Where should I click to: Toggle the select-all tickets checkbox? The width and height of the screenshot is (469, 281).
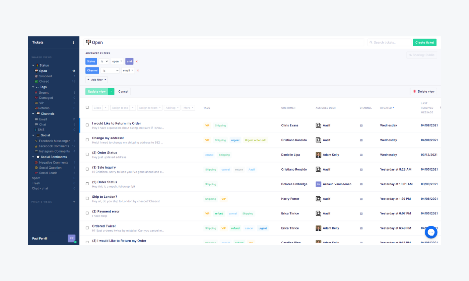pyautogui.click(x=87, y=107)
